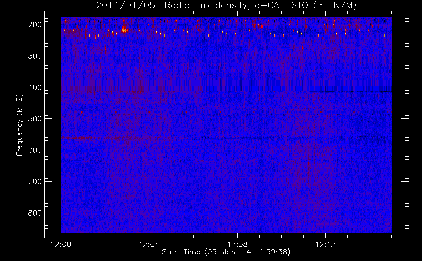Image resolution: width=422 pixels, height=261 pixels.
Task: Click the 600 frequency tick label
Action: (x=35, y=150)
